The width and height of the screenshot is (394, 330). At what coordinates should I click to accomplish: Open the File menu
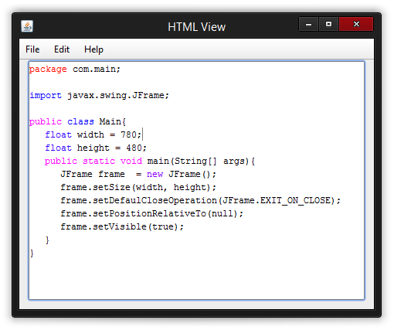pos(32,49)
